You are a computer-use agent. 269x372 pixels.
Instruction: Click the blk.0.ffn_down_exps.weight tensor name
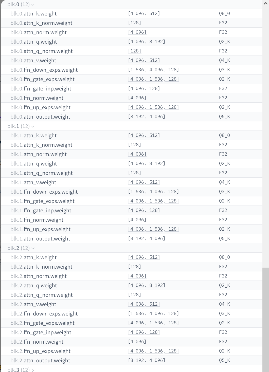[x=44, y=70]
